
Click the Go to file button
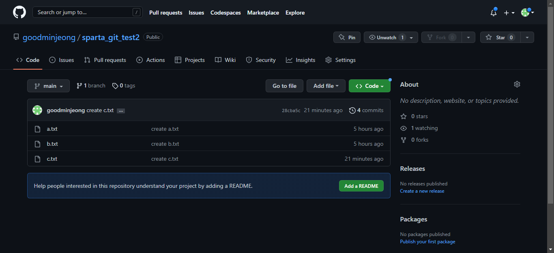(284, 86)
